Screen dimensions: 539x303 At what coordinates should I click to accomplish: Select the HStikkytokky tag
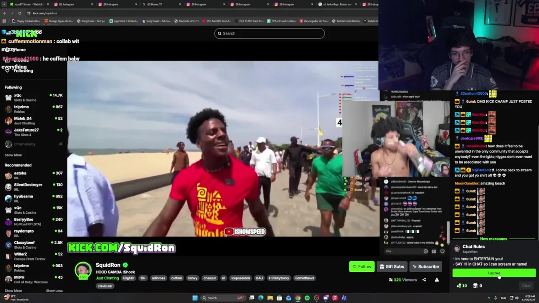coord(279,278)
